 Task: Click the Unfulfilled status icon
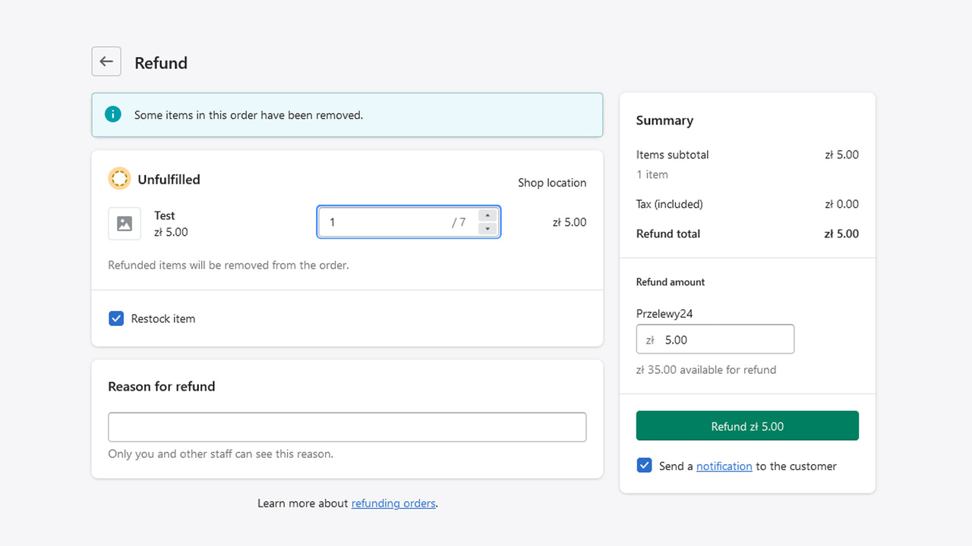(x=119, y=179)
